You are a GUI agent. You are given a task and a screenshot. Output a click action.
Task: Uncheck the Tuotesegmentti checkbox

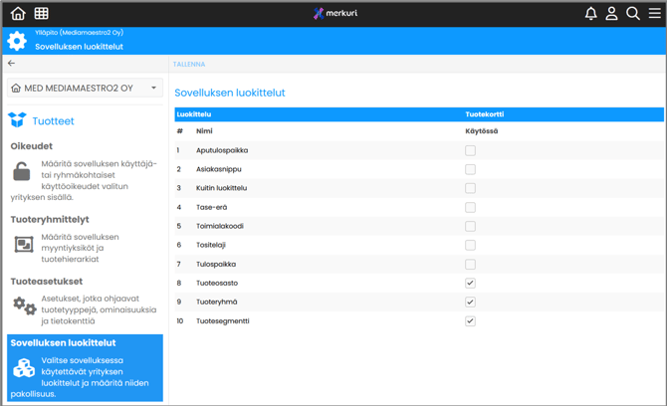(470, 321)
